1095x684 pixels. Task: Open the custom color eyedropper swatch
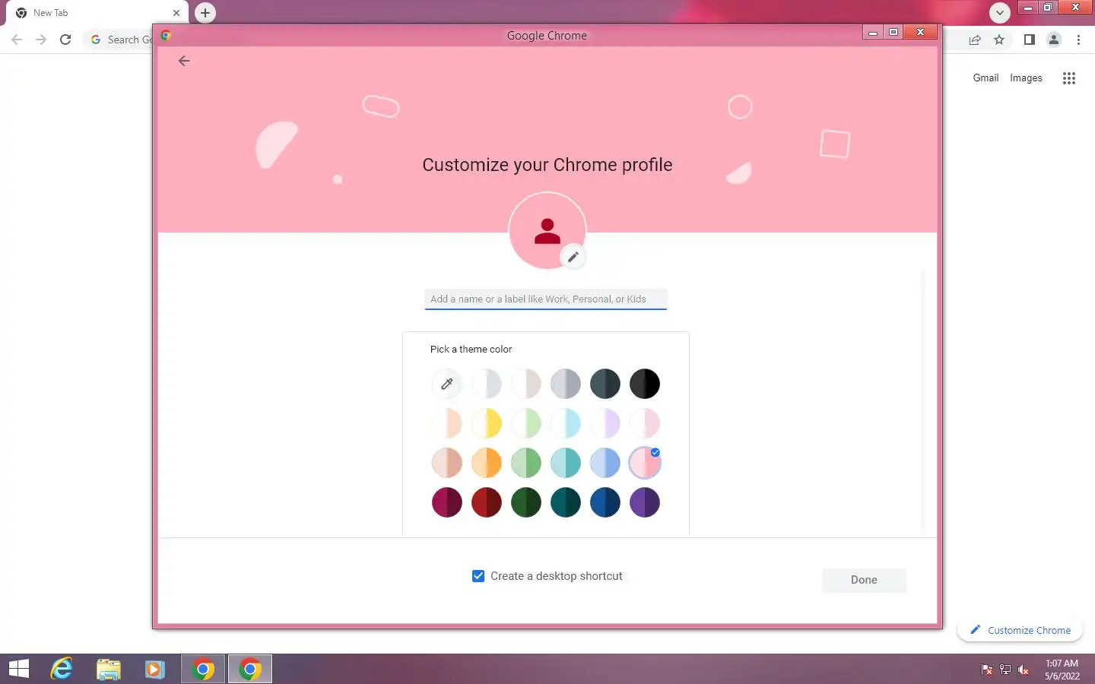pyautogui.click(x=447, y=384)
